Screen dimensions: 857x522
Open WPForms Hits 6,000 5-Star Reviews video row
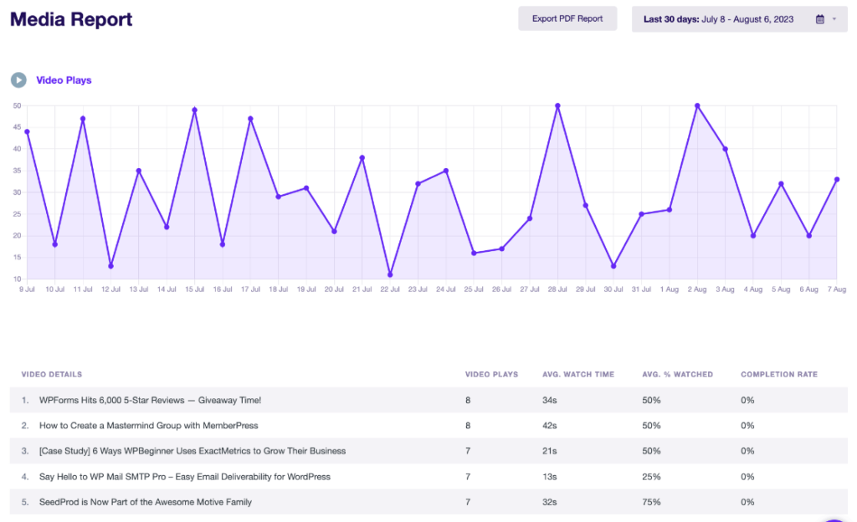150,401
